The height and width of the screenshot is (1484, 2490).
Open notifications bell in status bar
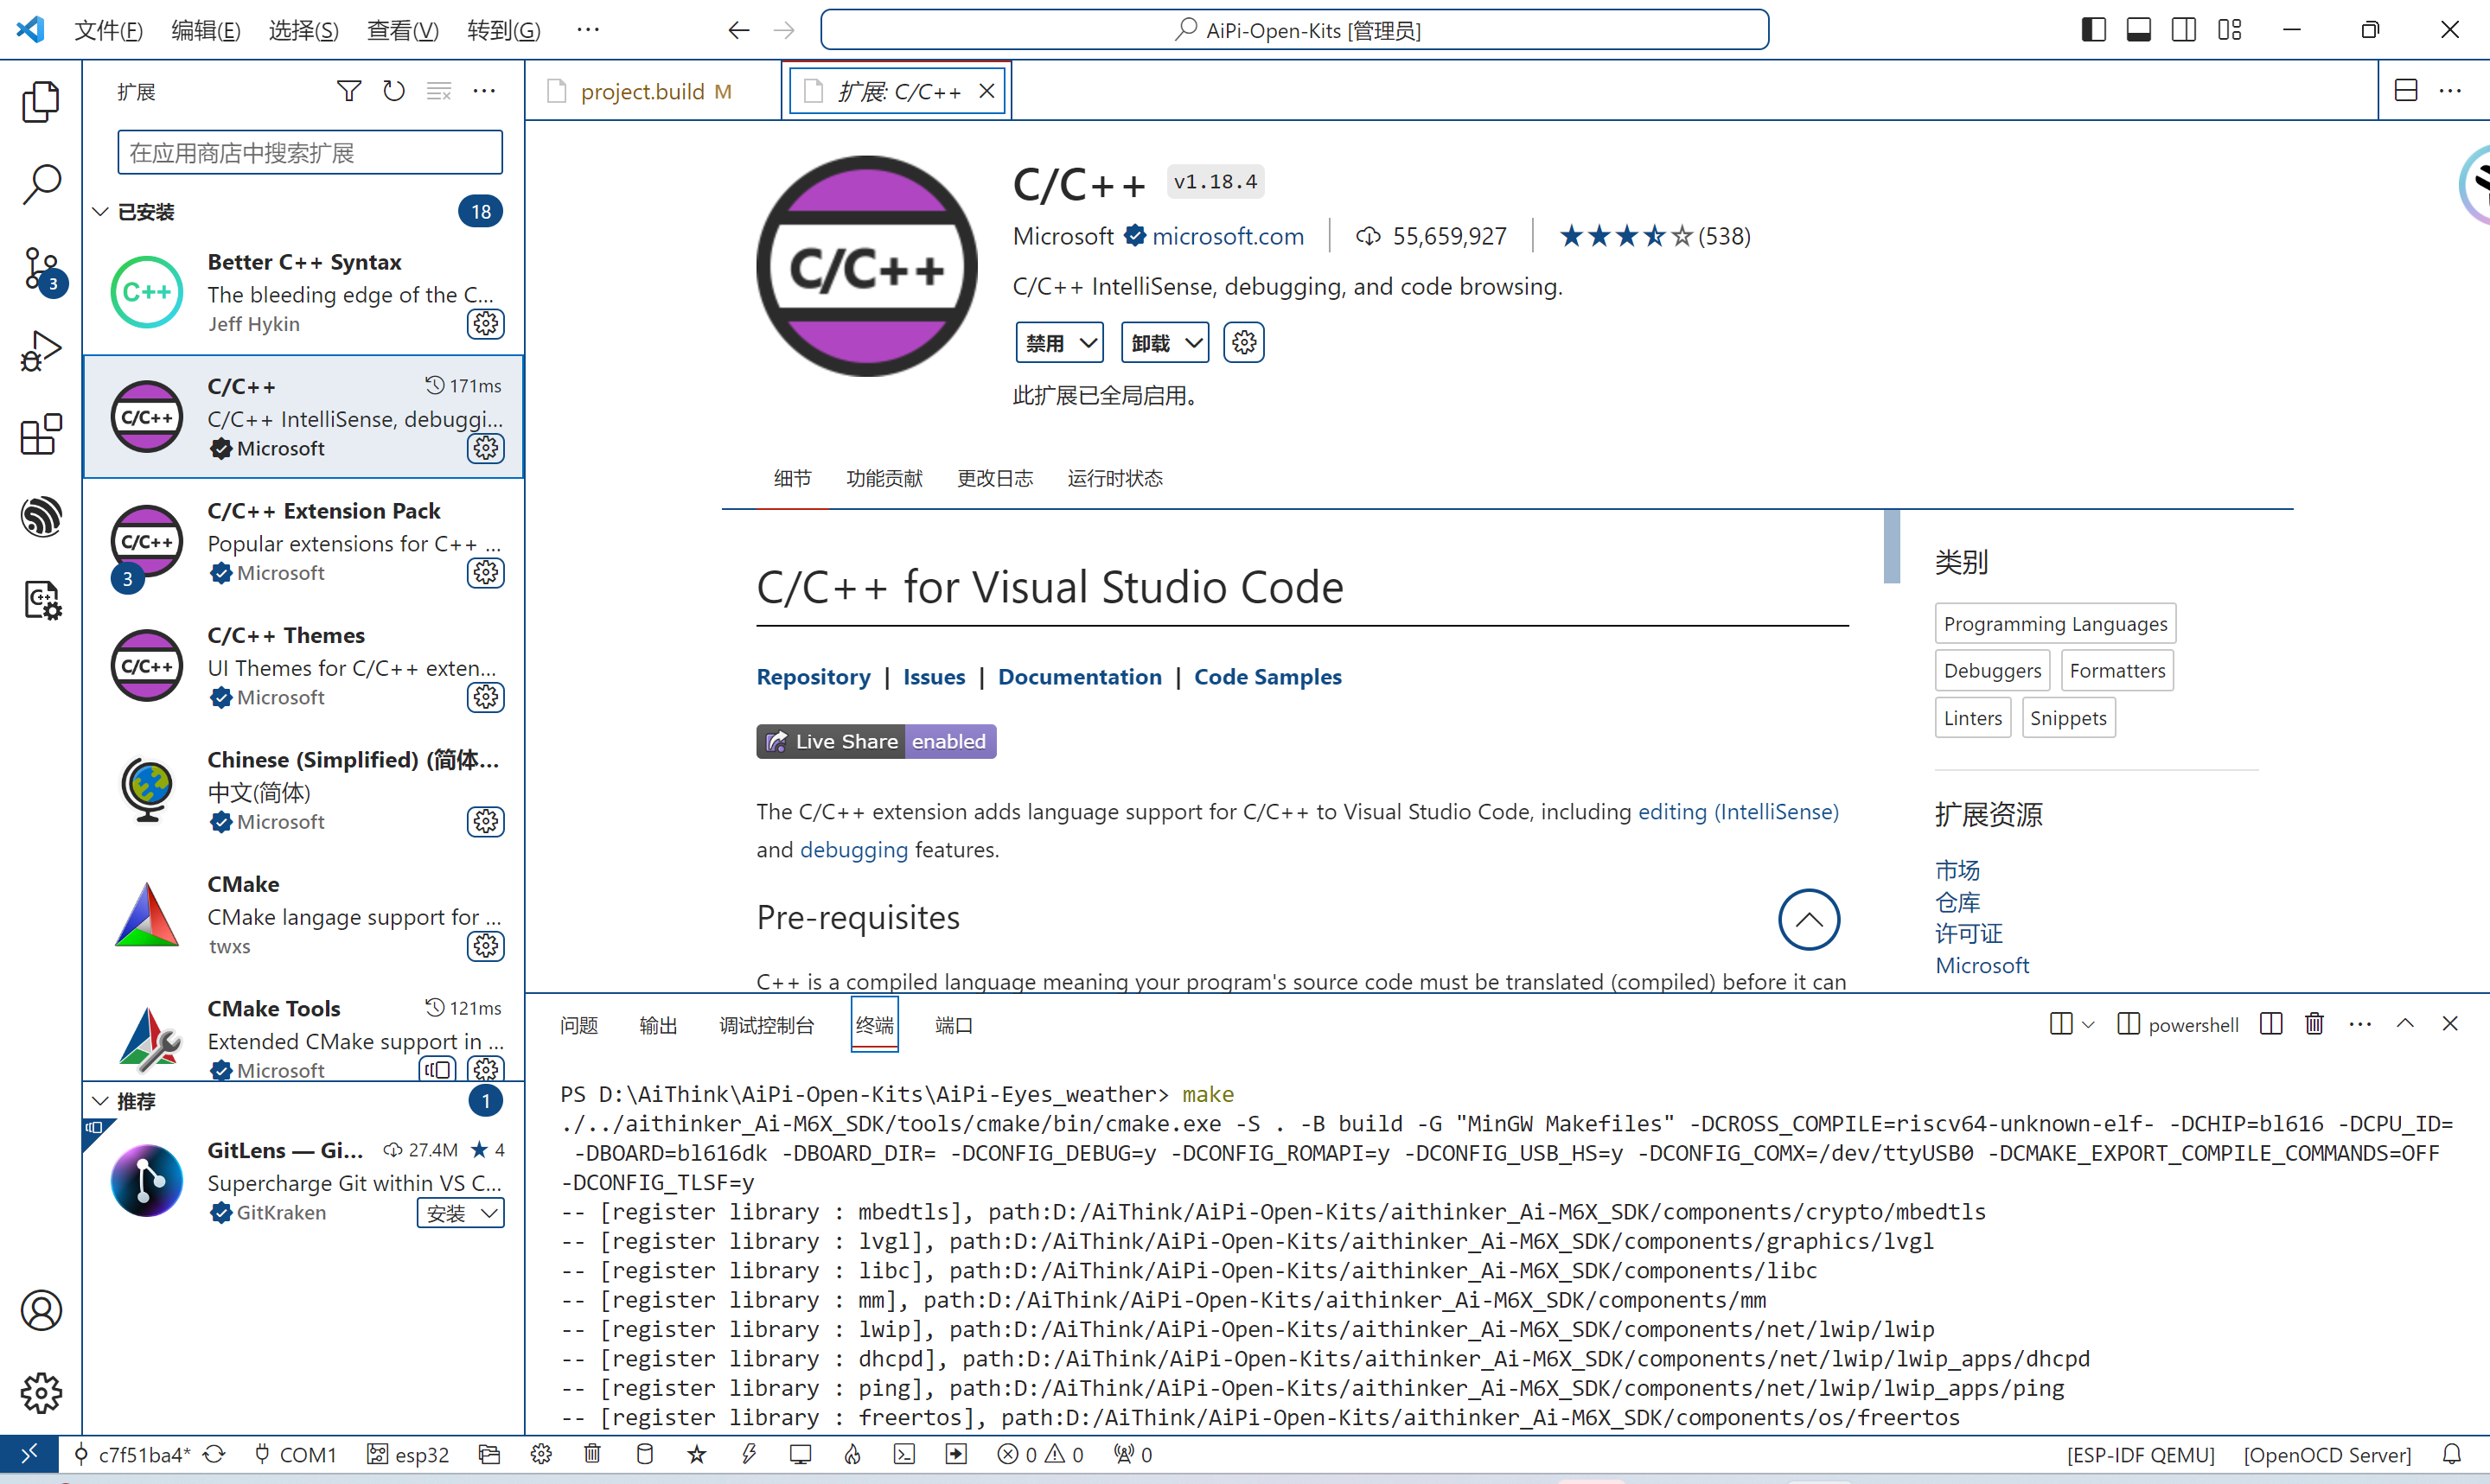pyautogui.click(x=2452, y=1455)
